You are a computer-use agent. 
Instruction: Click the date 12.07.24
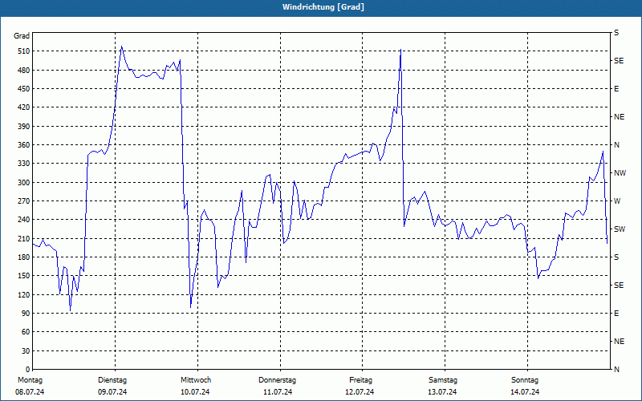click(360, 392)
